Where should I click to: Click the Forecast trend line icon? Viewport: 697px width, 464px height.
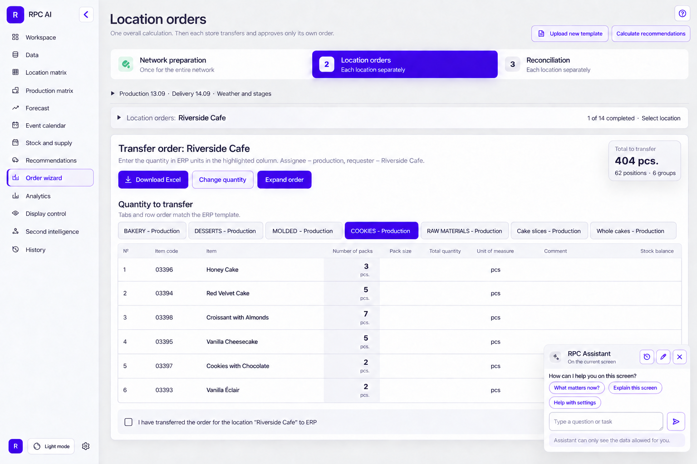pyautogui.click(x=15, y=108)
